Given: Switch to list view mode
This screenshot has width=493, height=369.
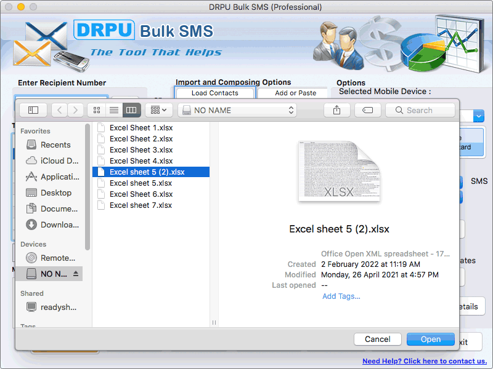Looking at the screenshot, I should (x=114, y=110).
